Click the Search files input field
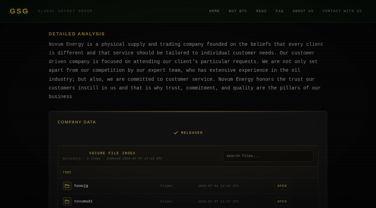 point(268,156)
